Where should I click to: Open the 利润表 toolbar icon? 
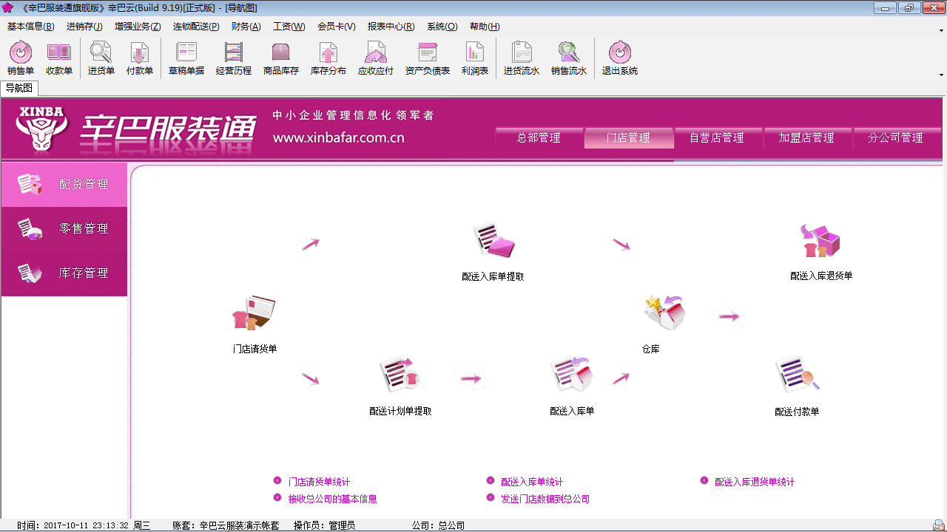[x=475, y=59]
